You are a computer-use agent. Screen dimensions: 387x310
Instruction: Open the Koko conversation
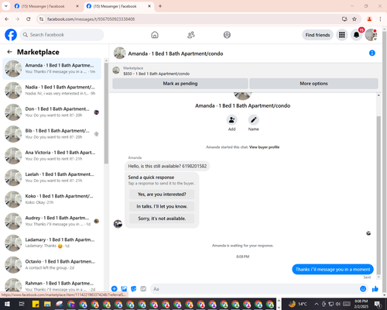(x=52, y=199)
